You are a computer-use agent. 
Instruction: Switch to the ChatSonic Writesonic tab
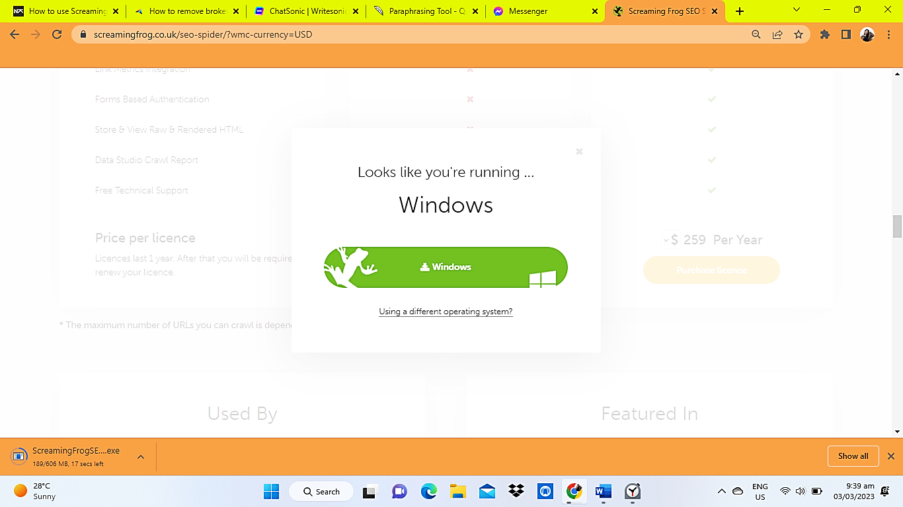[x=305, y=11]
